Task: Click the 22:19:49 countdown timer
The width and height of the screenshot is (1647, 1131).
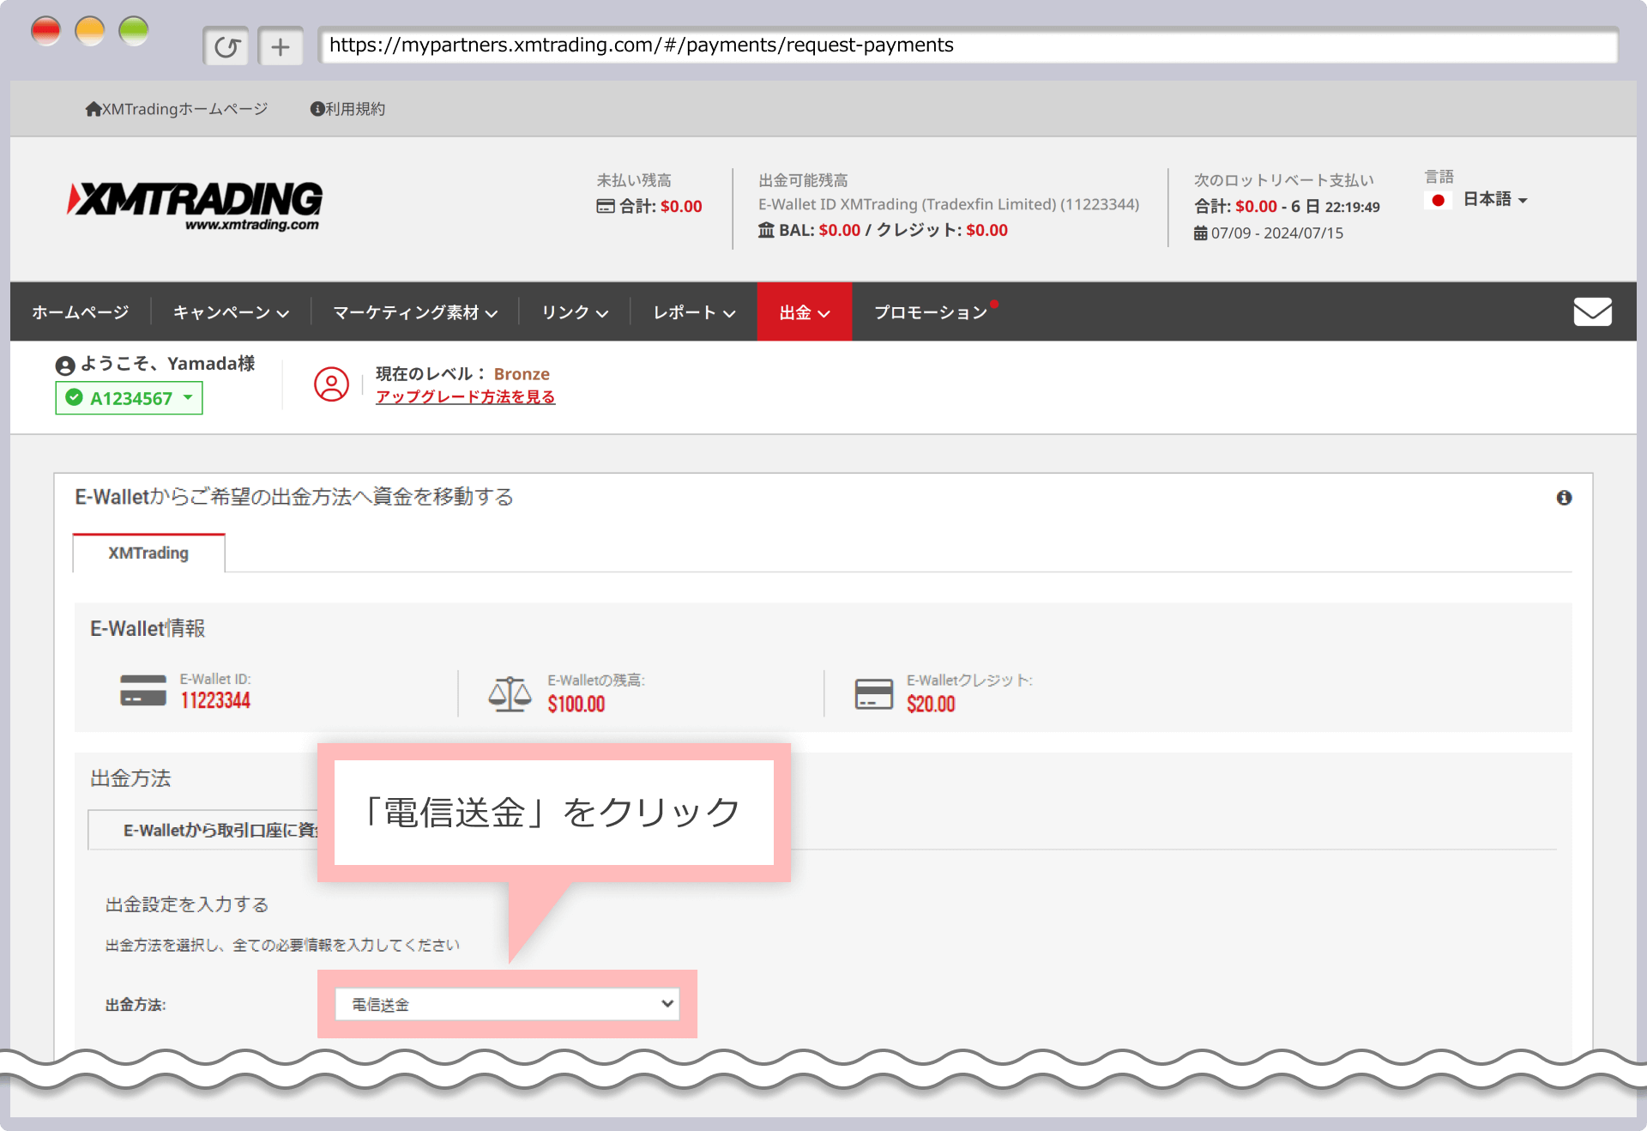Action: pos(1353,207)
